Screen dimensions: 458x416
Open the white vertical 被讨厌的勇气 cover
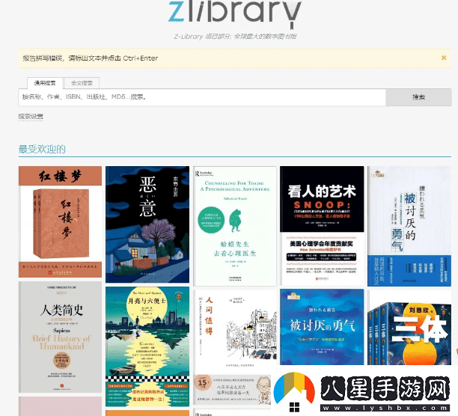click(409, 226)
